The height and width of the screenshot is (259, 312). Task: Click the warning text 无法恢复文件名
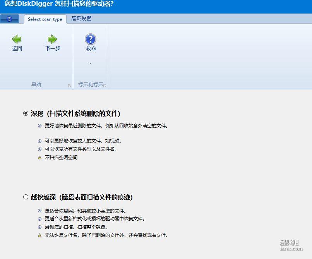106,235
